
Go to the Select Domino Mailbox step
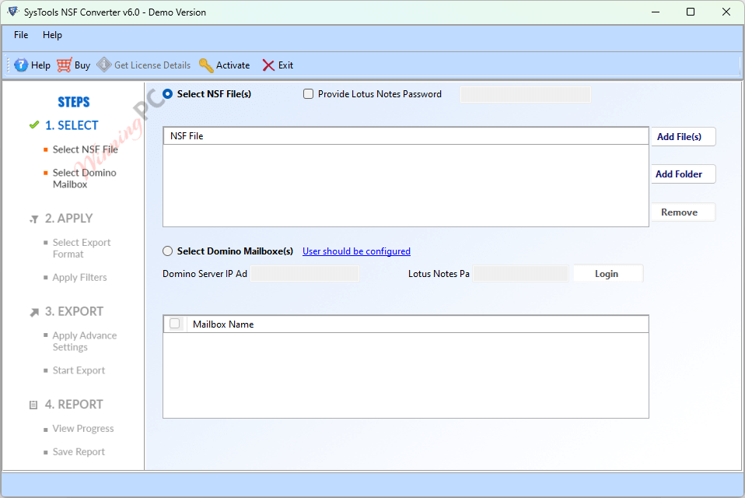[84, 178]
